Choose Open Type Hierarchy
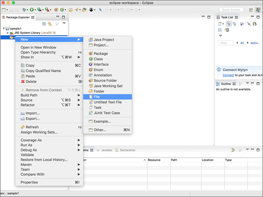Image resolution: width=263 pixels, height=197 pixels. point(49,53)
